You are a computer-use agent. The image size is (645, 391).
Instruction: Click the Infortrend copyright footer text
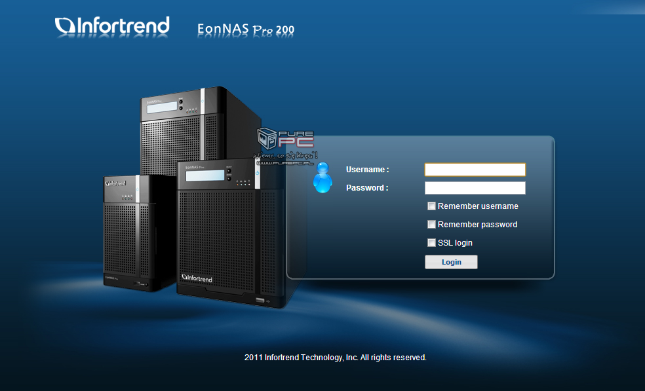[335, 358]
